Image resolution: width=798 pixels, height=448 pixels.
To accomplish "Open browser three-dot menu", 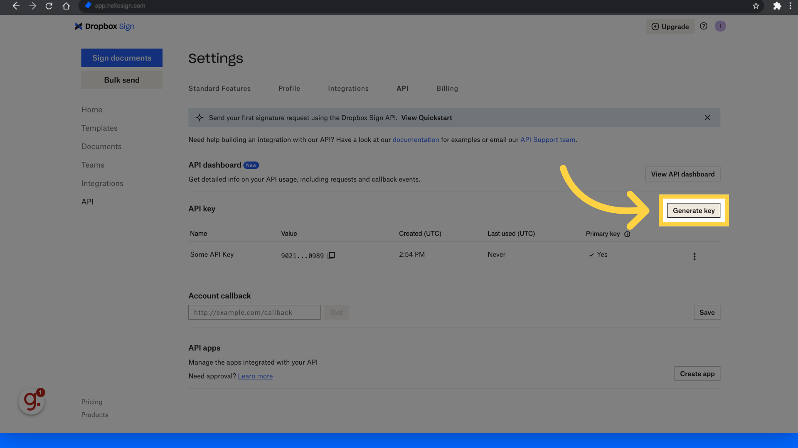I will [x=790, y=6].
